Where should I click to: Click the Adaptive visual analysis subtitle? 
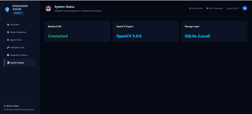(78, 11)
